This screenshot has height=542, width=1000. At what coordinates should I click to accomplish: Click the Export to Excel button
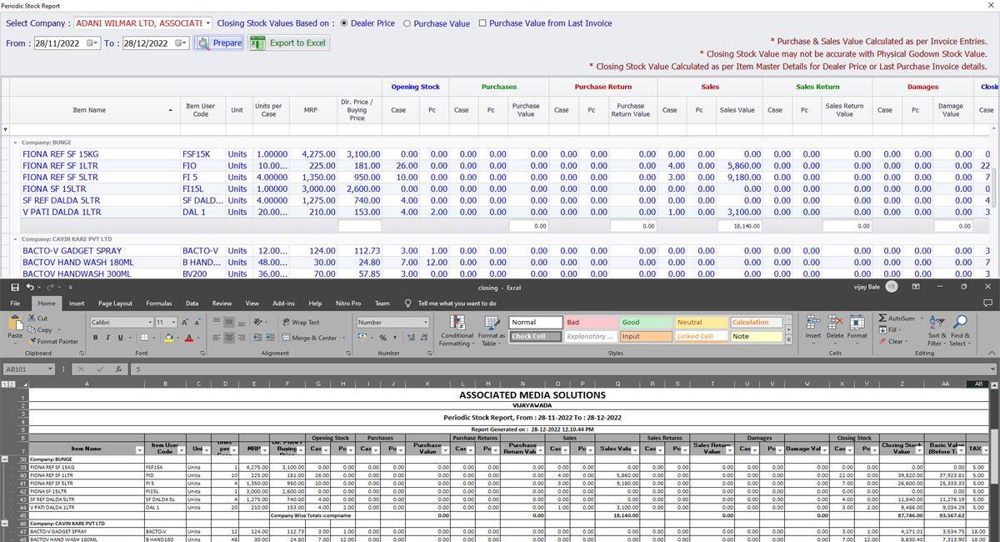288,43
